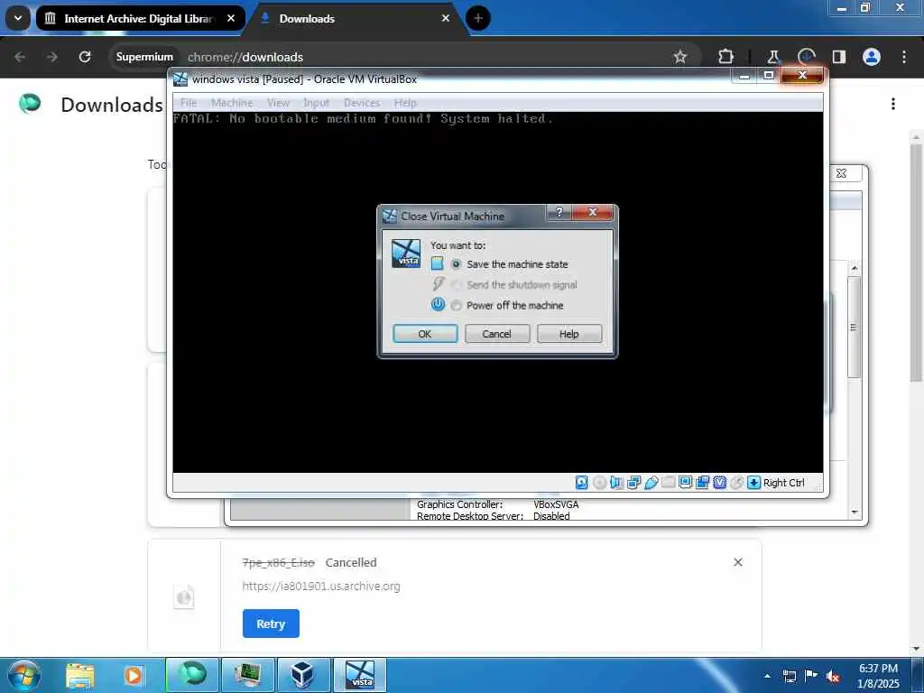Bookmark this page with the star icon
924x693 pixels.
tap(680, 57)
